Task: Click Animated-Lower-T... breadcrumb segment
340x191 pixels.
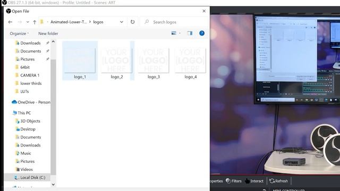Action: pyautogui.click(x=69, y=22)
